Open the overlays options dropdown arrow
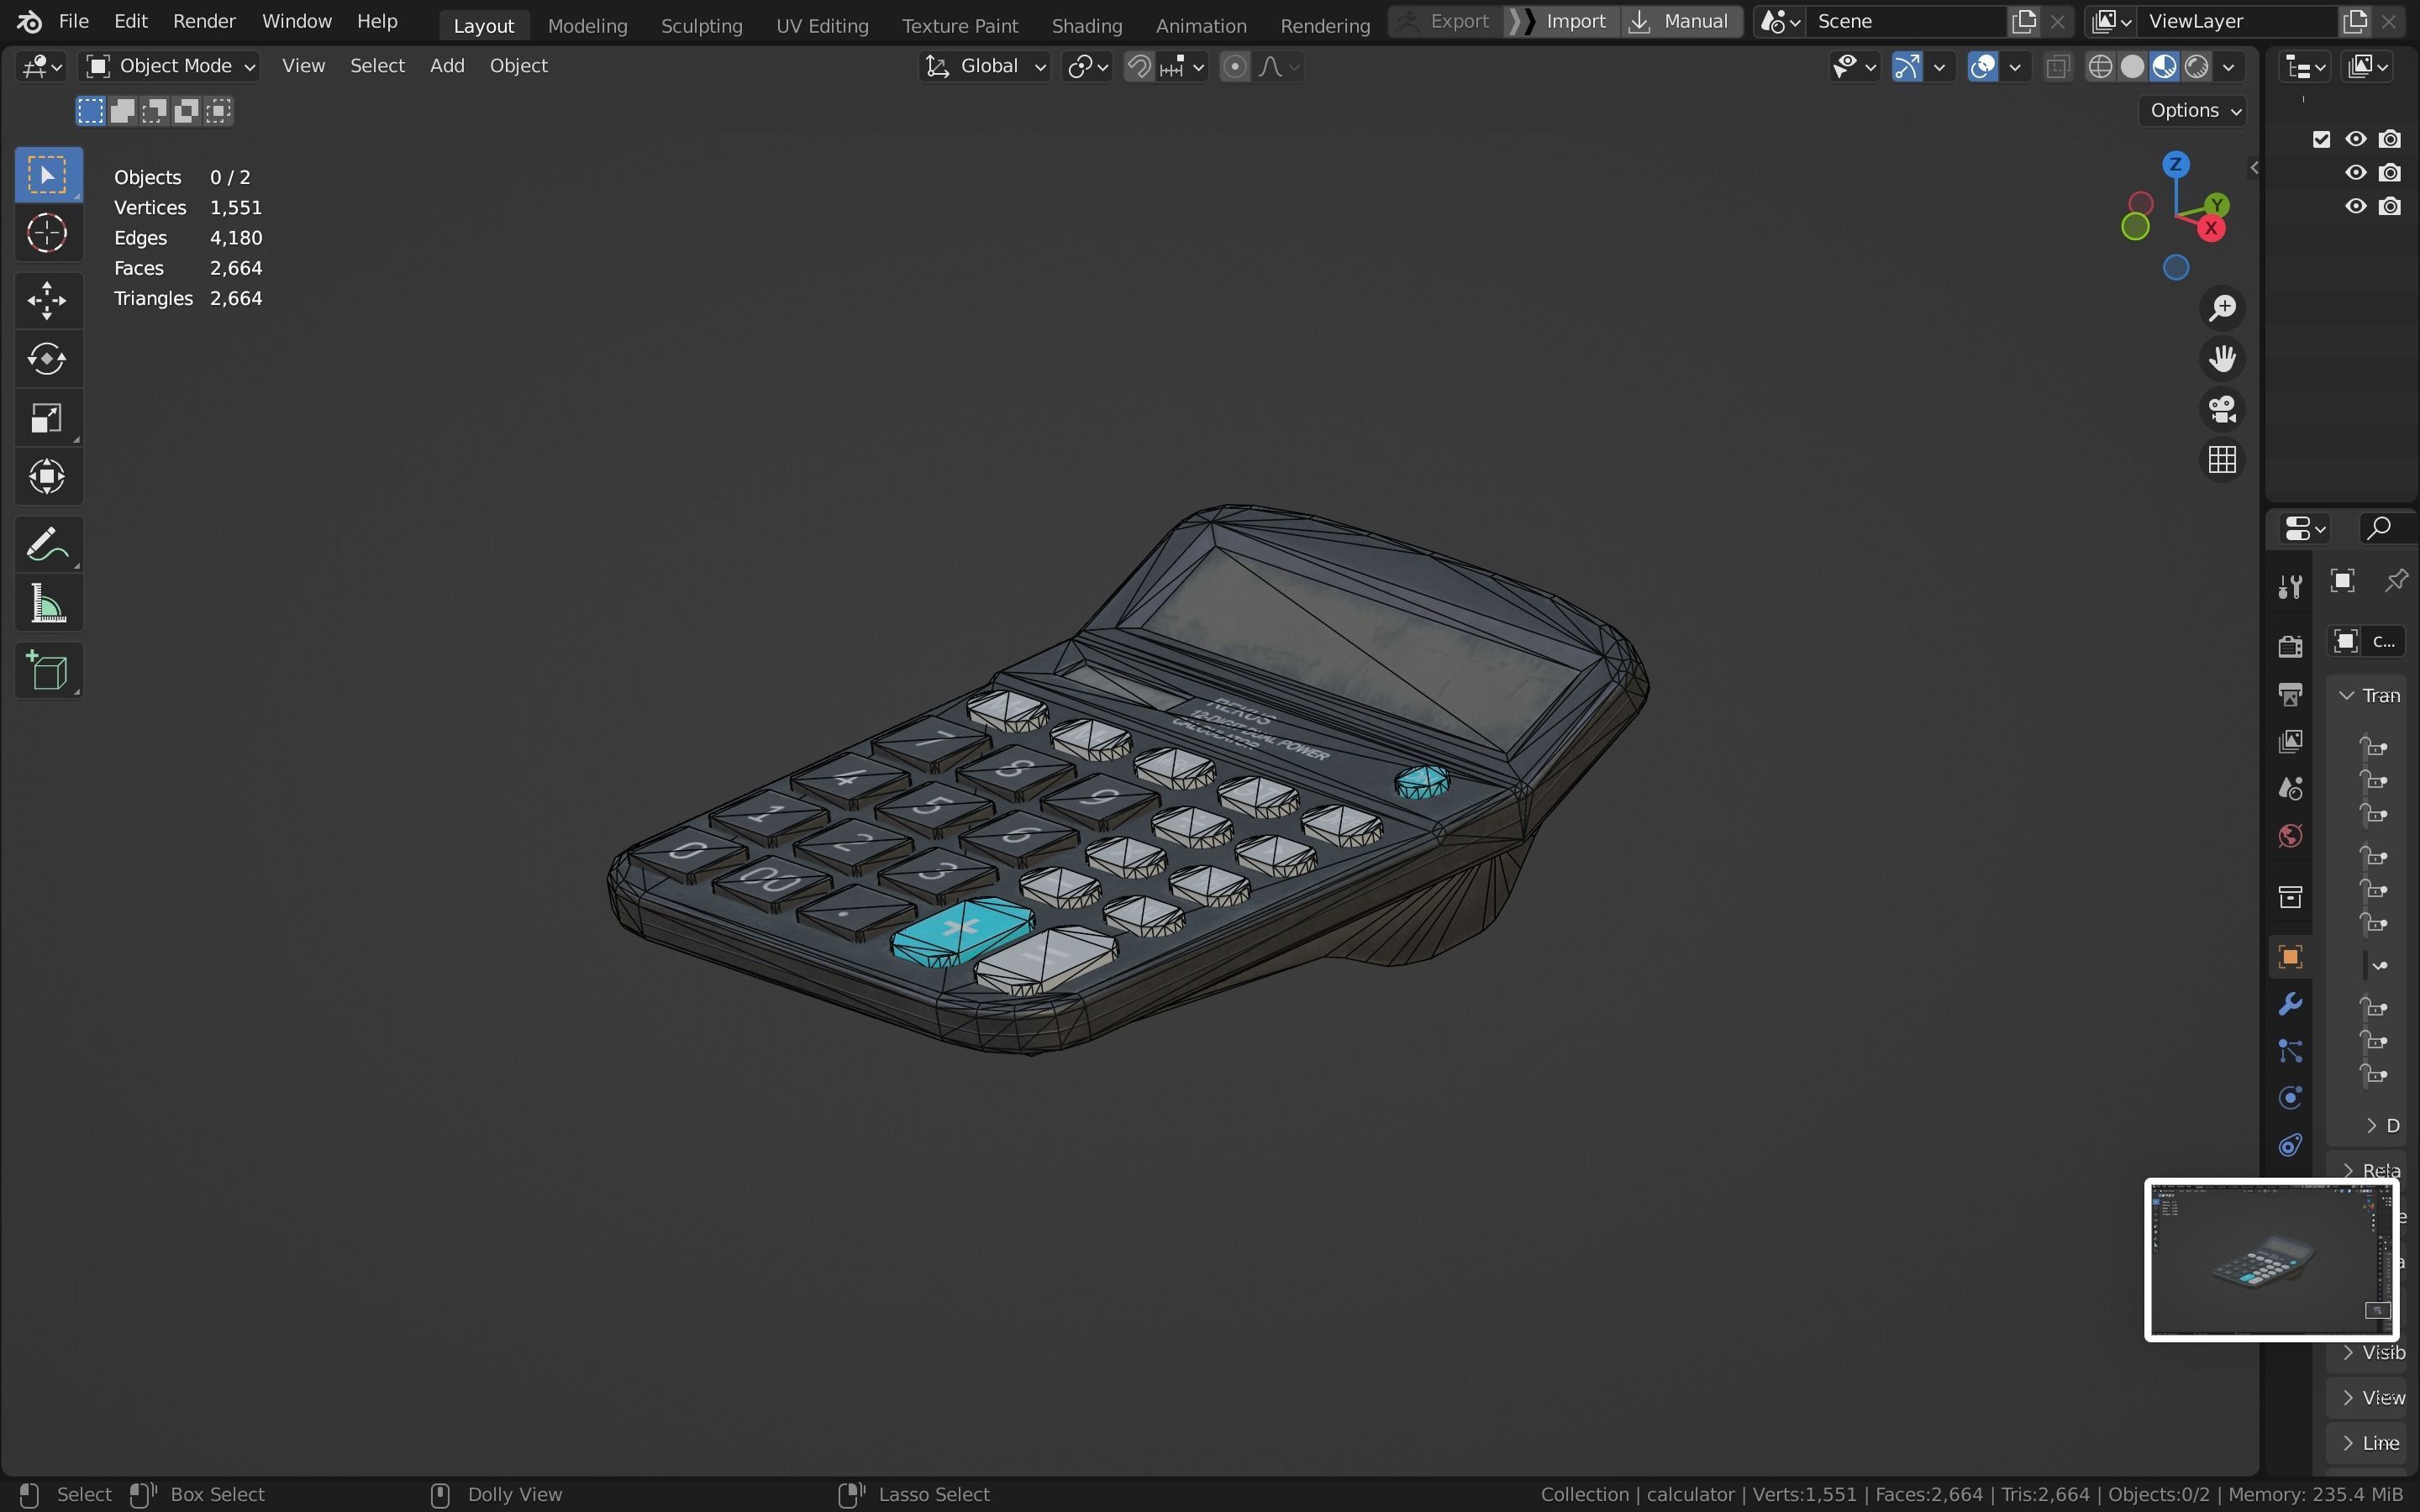2420x1512 pixels. [x=2015, y=67]
